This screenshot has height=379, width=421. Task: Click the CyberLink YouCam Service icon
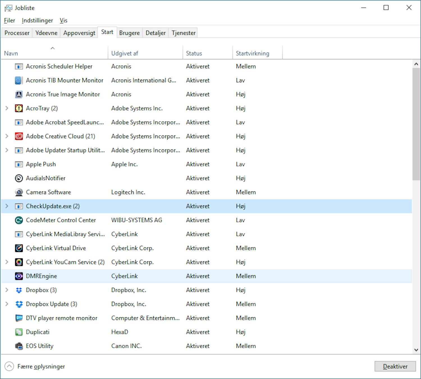[x=19, y=262]
